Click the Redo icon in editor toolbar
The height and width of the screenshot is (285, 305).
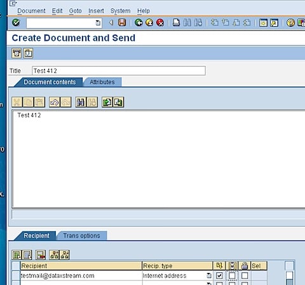pos(65,102)
